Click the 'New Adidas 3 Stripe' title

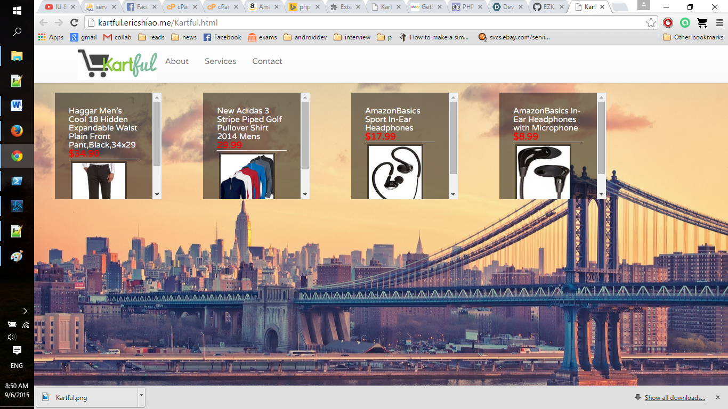249,124
